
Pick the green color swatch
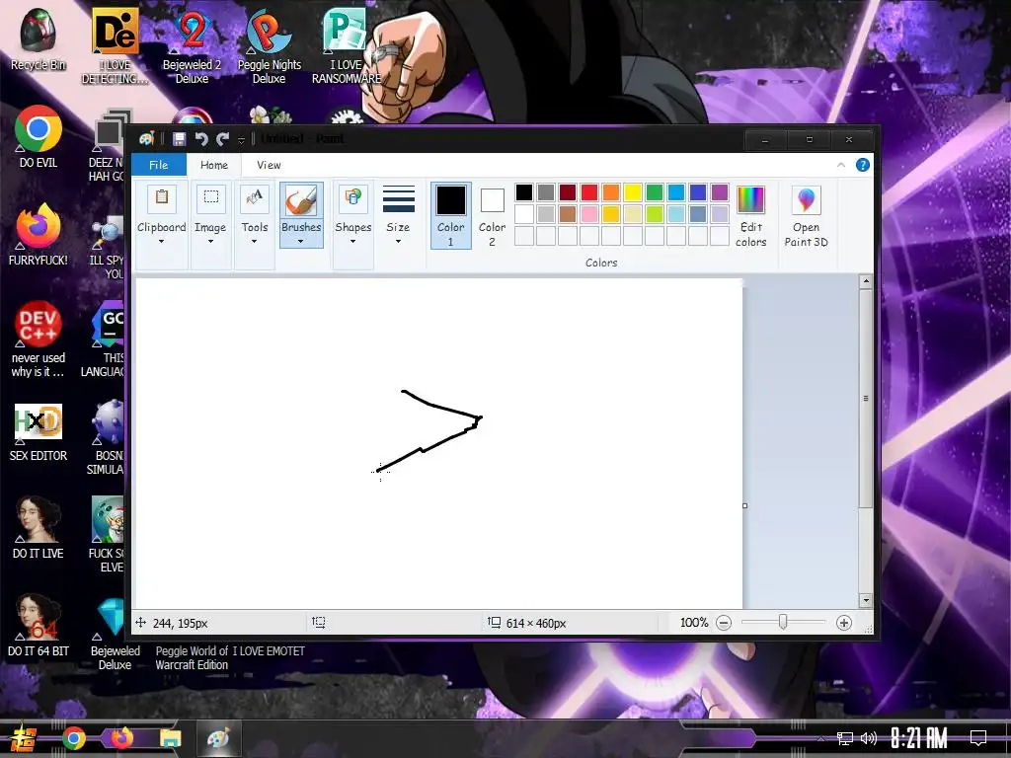[x=655, y=192]
